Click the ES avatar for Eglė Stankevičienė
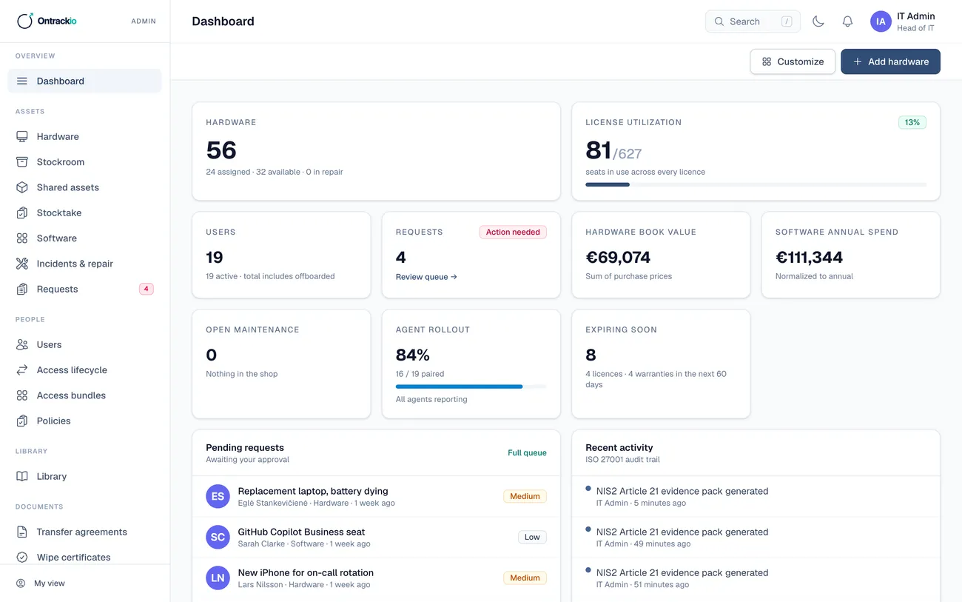The width and height of the screenshot is (962, 602). pyautogui.click(x=218, y=496)
